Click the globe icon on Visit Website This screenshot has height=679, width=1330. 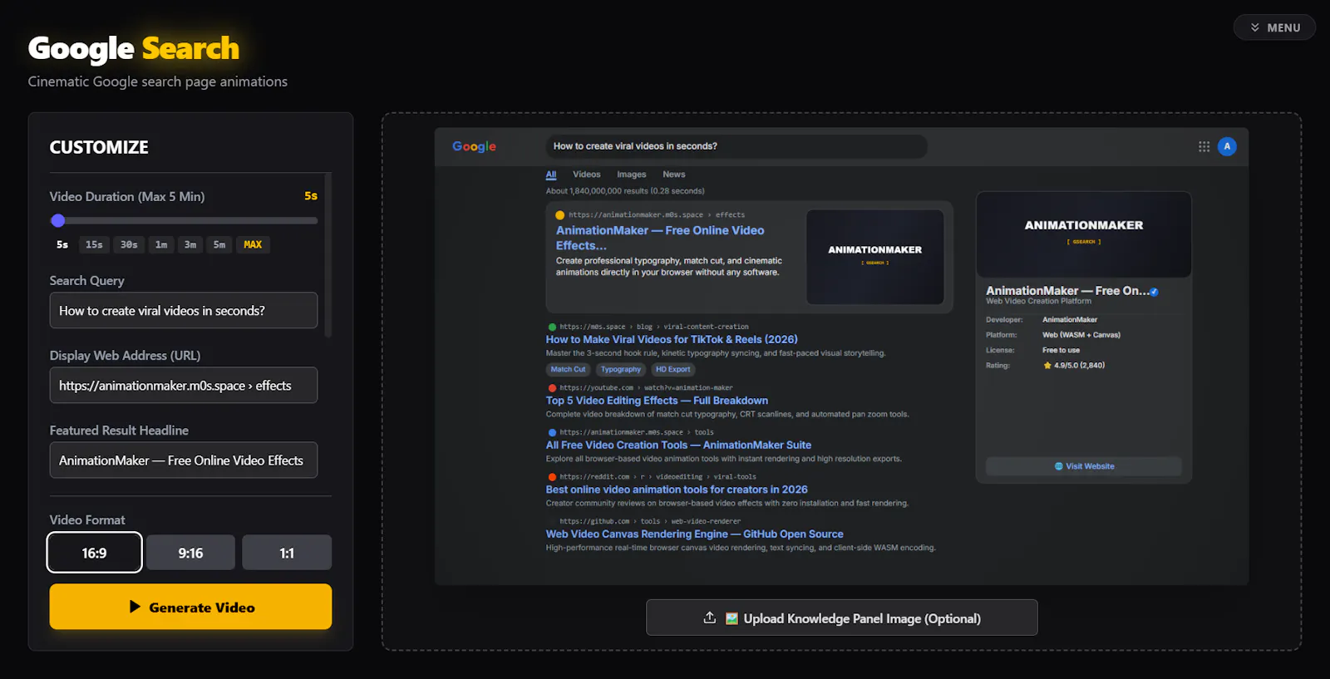[1059, 466]
